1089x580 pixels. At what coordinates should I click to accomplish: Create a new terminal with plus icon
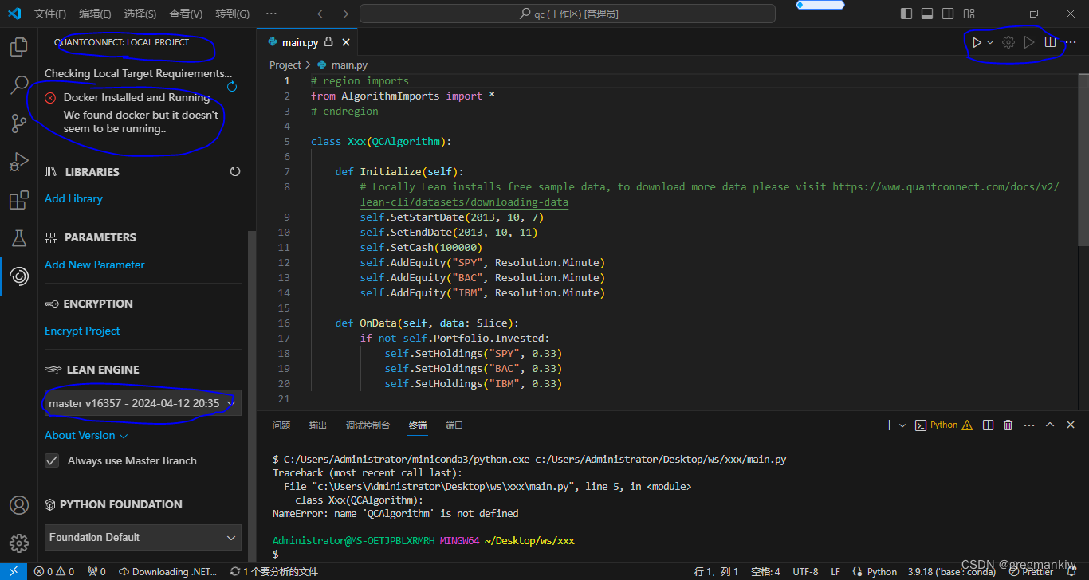point(889,425)
